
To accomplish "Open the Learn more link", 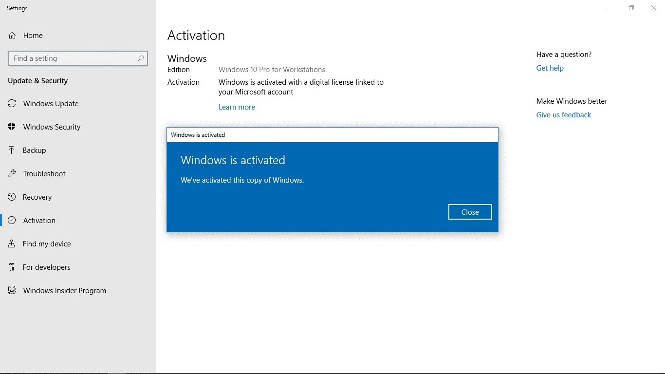I will (x=237, y=107).
